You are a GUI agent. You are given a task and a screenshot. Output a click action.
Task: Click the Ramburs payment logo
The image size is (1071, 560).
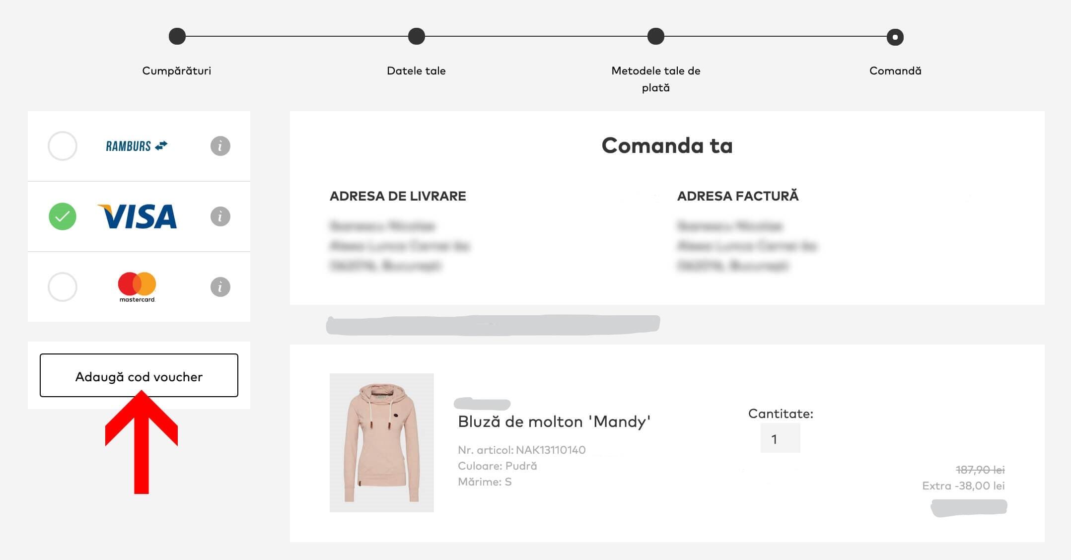click(x=137, y=146)
